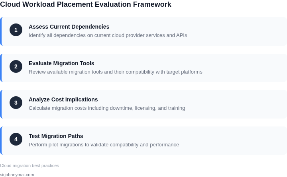Click the step 2 number badge
287x177 pixels.
coord(16,66)
